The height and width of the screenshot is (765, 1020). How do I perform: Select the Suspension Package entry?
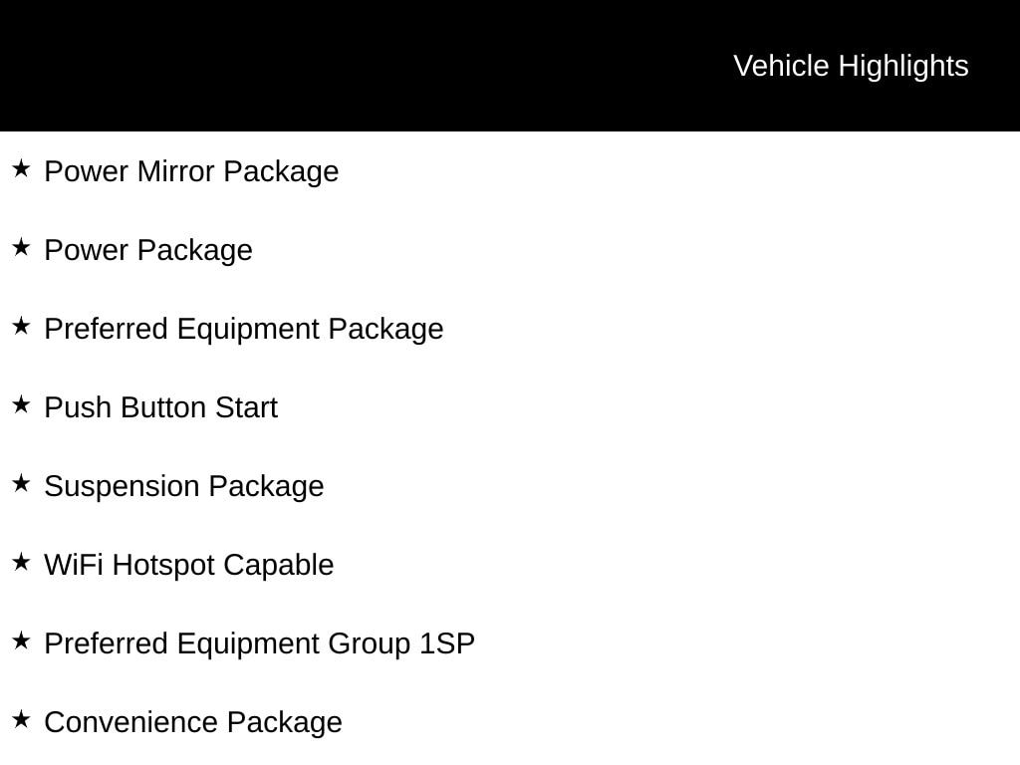tap(184, 486)
